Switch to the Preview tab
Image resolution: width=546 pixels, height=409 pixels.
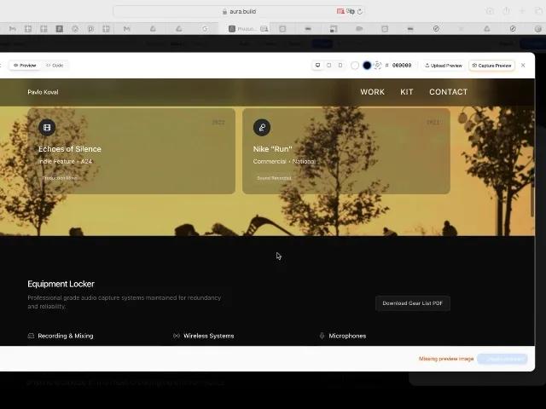(25, 66)
